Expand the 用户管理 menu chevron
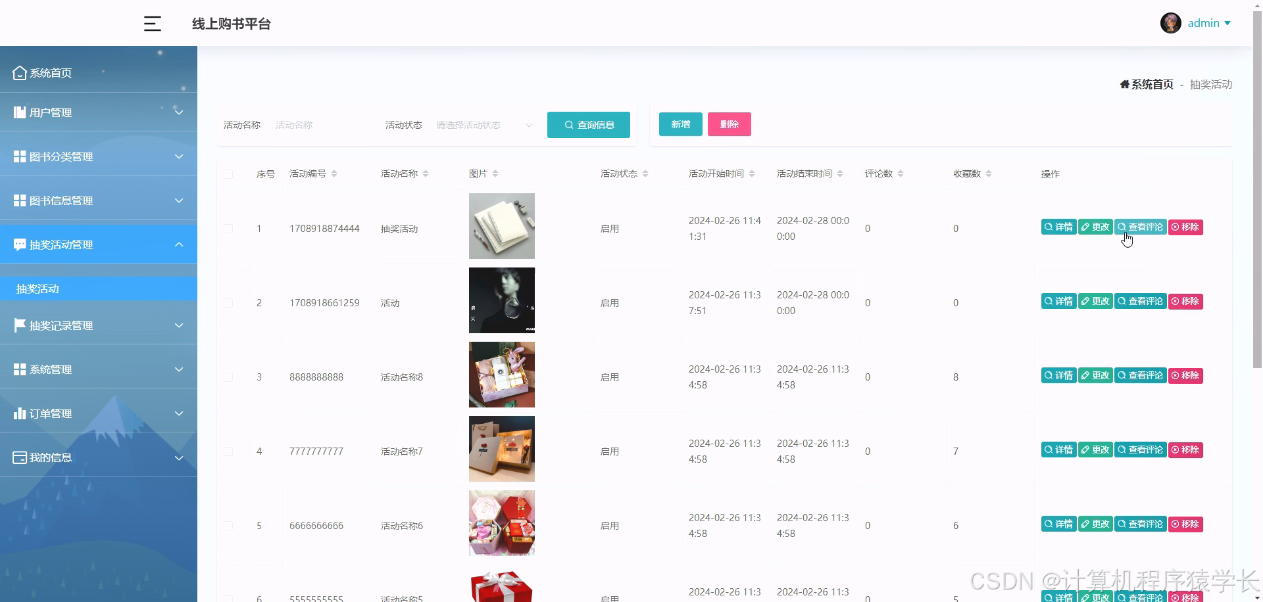The height and width of the screenshot is (602, 1263). [x=179, y=112]
